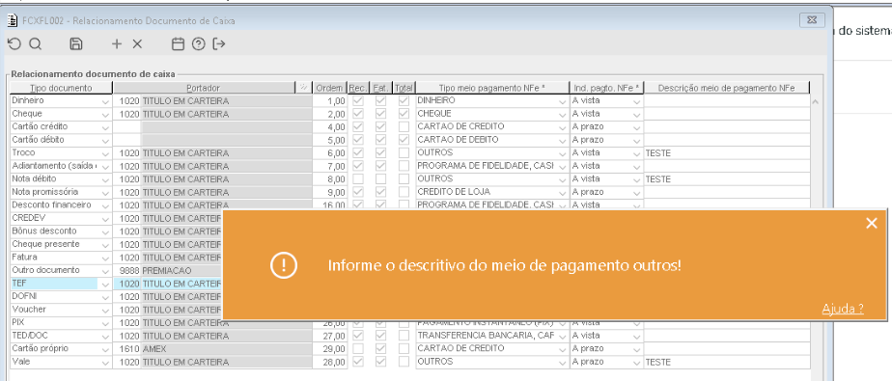Delete record with the X toolbar icon
The height and width of the screenshot is (381, 892).
(x=137, y=43)
